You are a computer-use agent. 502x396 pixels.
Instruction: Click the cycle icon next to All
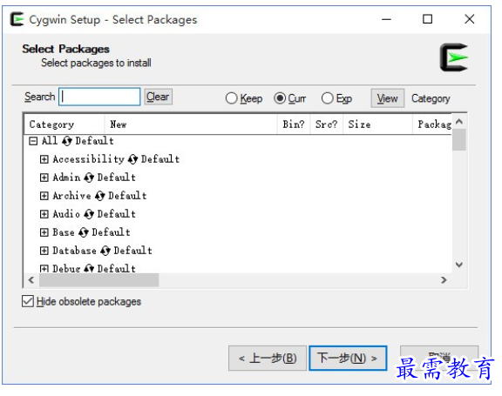tap(67, 141)
